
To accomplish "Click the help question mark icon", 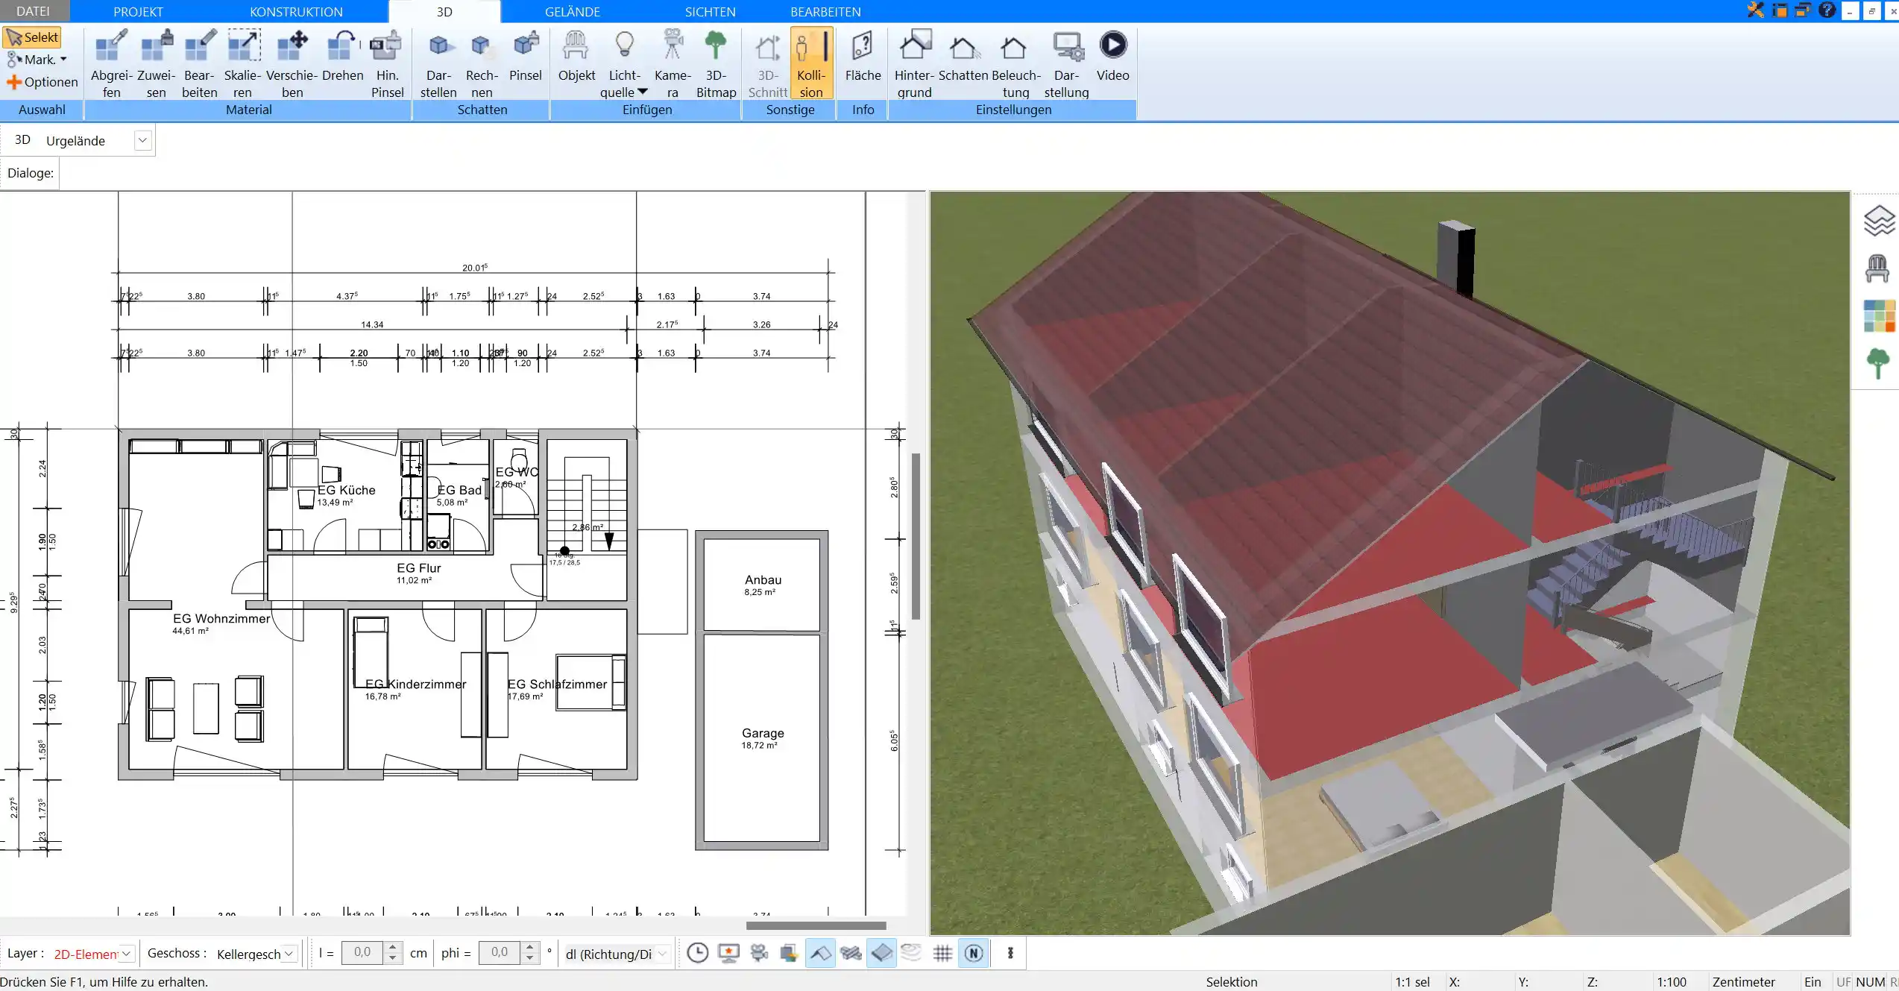I will pyautogui.click(x=1827, y=10).
